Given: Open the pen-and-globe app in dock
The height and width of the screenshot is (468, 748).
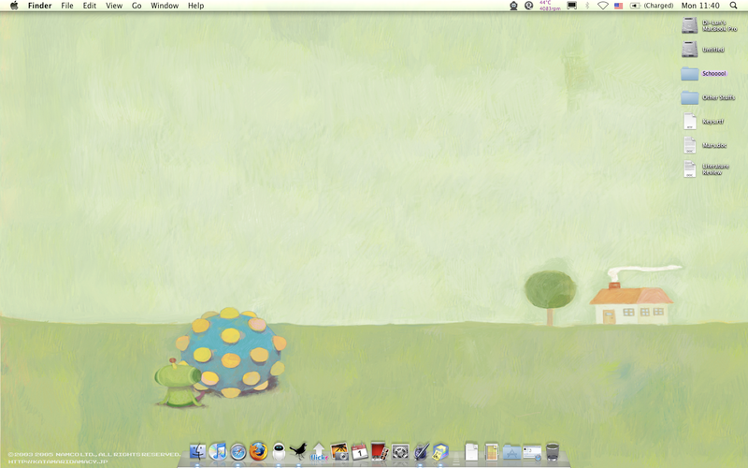Looking at the screenshot, I should (421, 451).
